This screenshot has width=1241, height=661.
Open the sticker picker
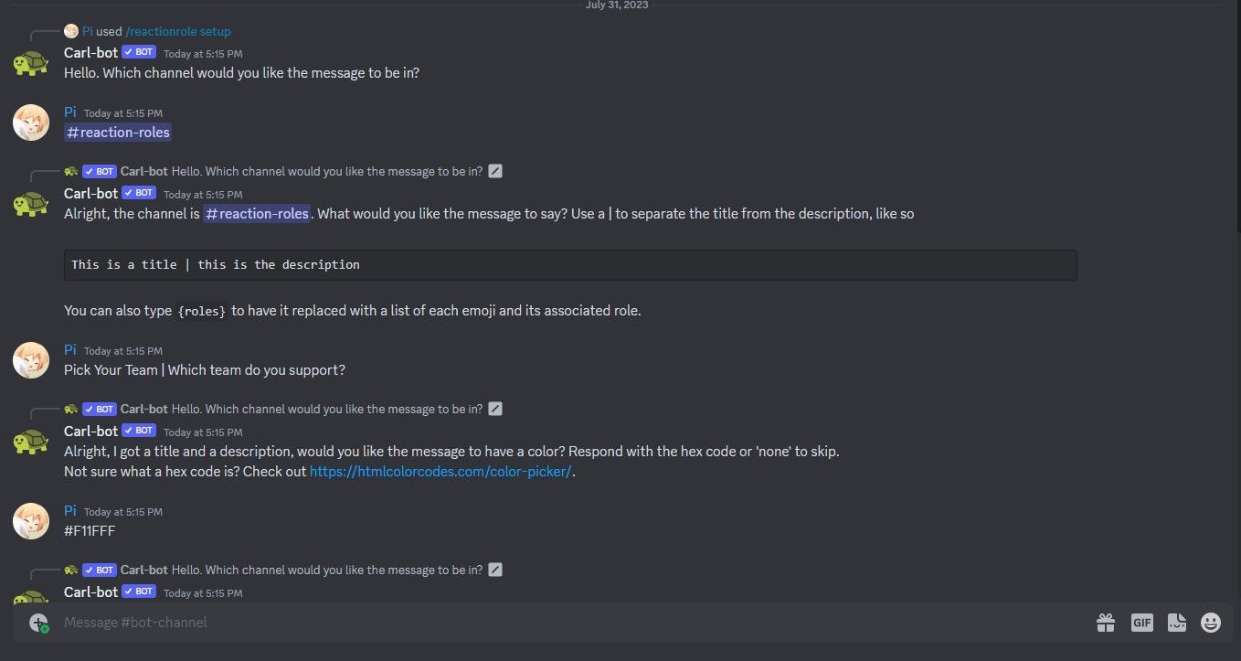[1176, 623]
